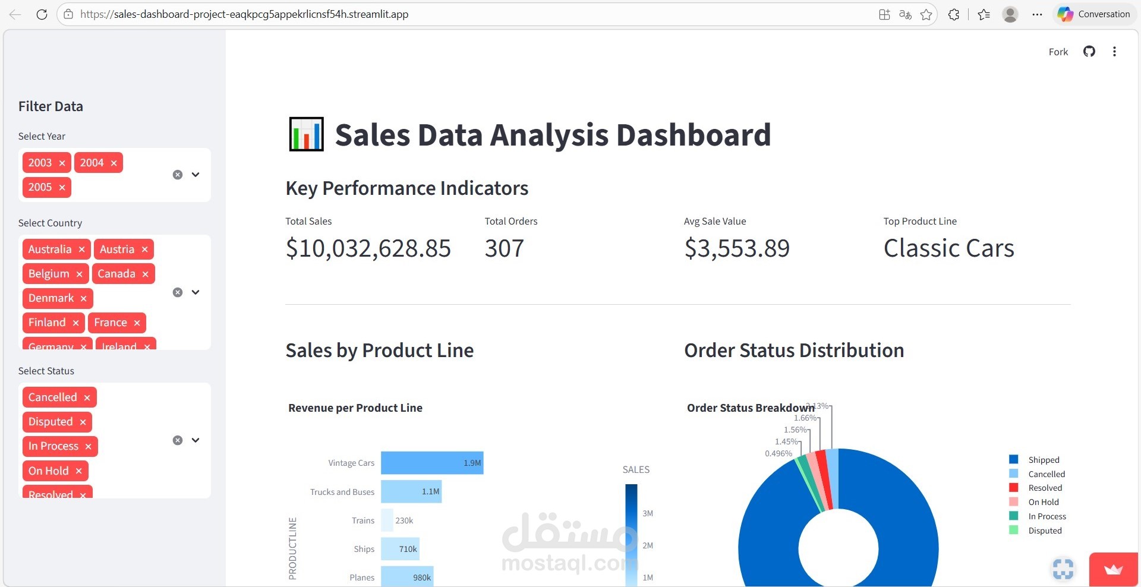Remove Finland country tag
The image size is (1141, 587).
pos(75,323)
